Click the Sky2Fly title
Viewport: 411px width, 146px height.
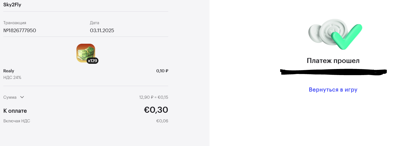[12, 5]
